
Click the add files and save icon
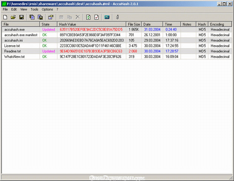pyautogui.click(x=40, y=17)
